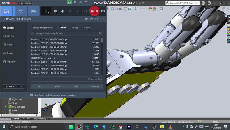The height and width of the screenshot is (130, 230).
Task: Open Bandicam output folder icon in title bar
Action: [75, 2]
